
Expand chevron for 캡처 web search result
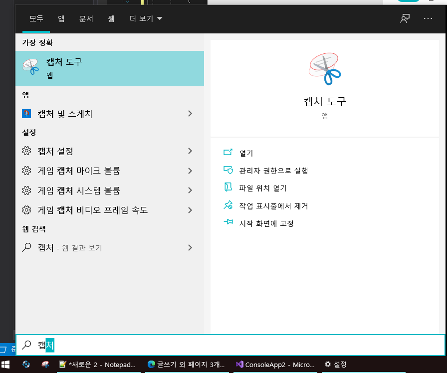coord(190,248)
